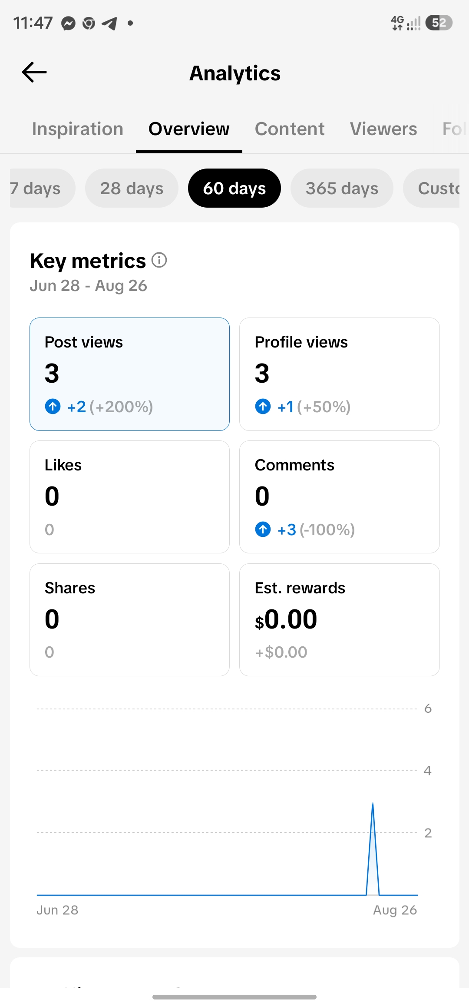Open the Key metrics info icon
Viewport: 469px width, 1006px height.
(159, 260)
